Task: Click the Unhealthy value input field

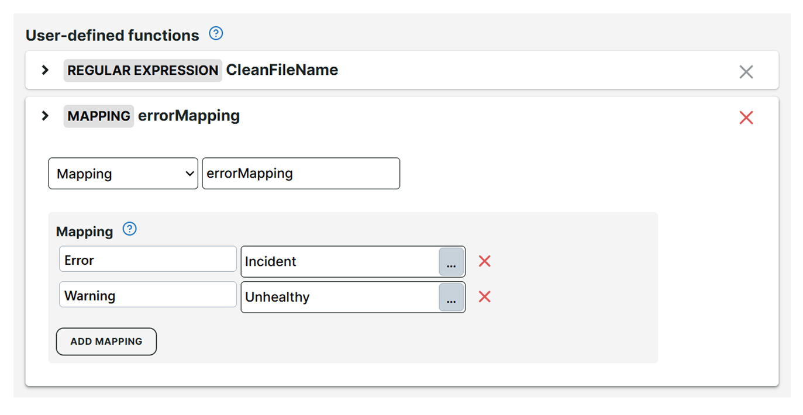Action: point(339,297)
